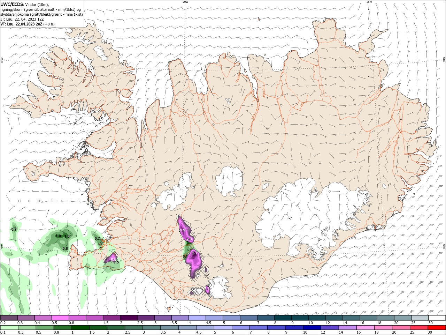Screen dimensions: 446x335
Task: Click the pale green 0.1–0.3 rain legend swatch
Action: click(x=9, y=328)
